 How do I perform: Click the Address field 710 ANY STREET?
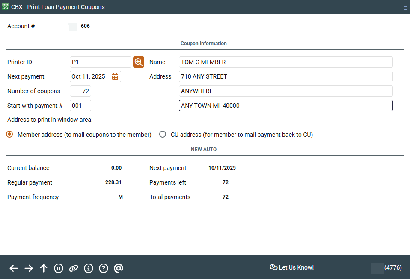(x=285, y=76)
